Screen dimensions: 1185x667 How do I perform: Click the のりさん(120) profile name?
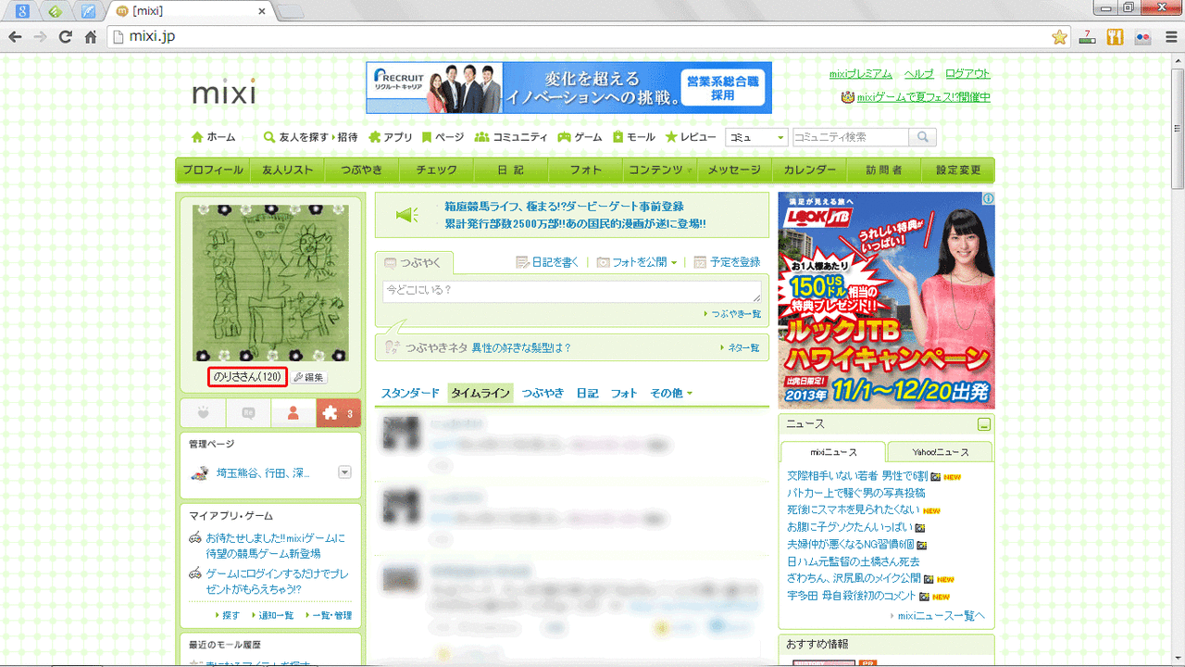[x=247, y=377]
